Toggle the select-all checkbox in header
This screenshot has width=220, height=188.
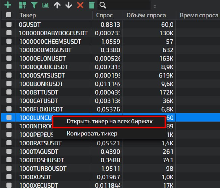tap(9, 15)
